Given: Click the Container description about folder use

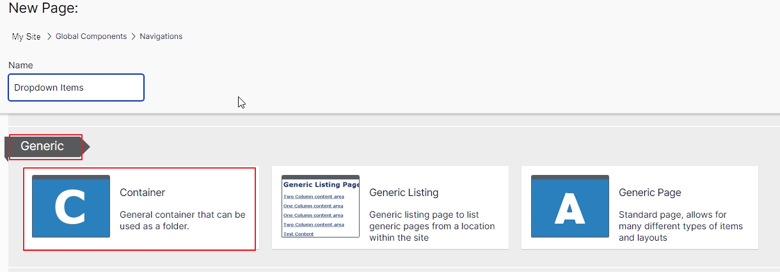Looking at the screenshot, I should point(182,220).
